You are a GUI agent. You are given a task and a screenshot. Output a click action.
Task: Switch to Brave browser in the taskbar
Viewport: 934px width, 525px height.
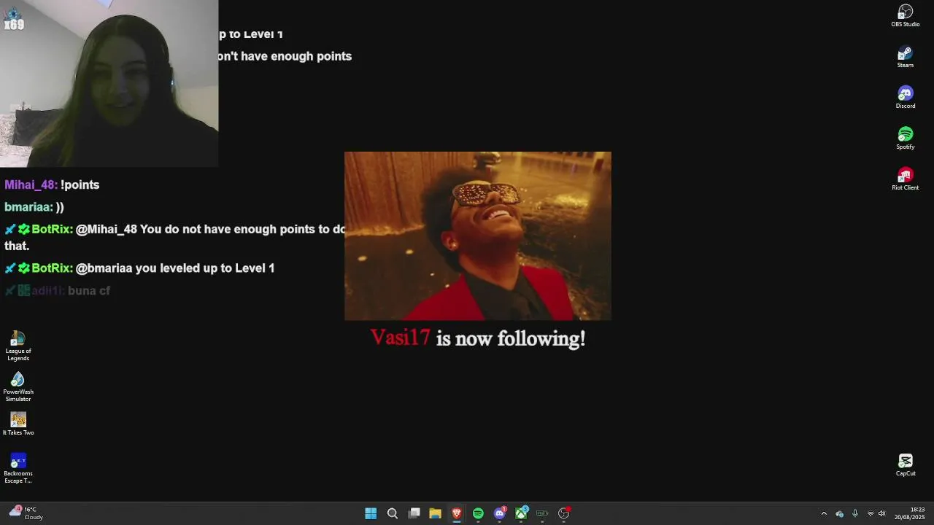coord(457,513)
